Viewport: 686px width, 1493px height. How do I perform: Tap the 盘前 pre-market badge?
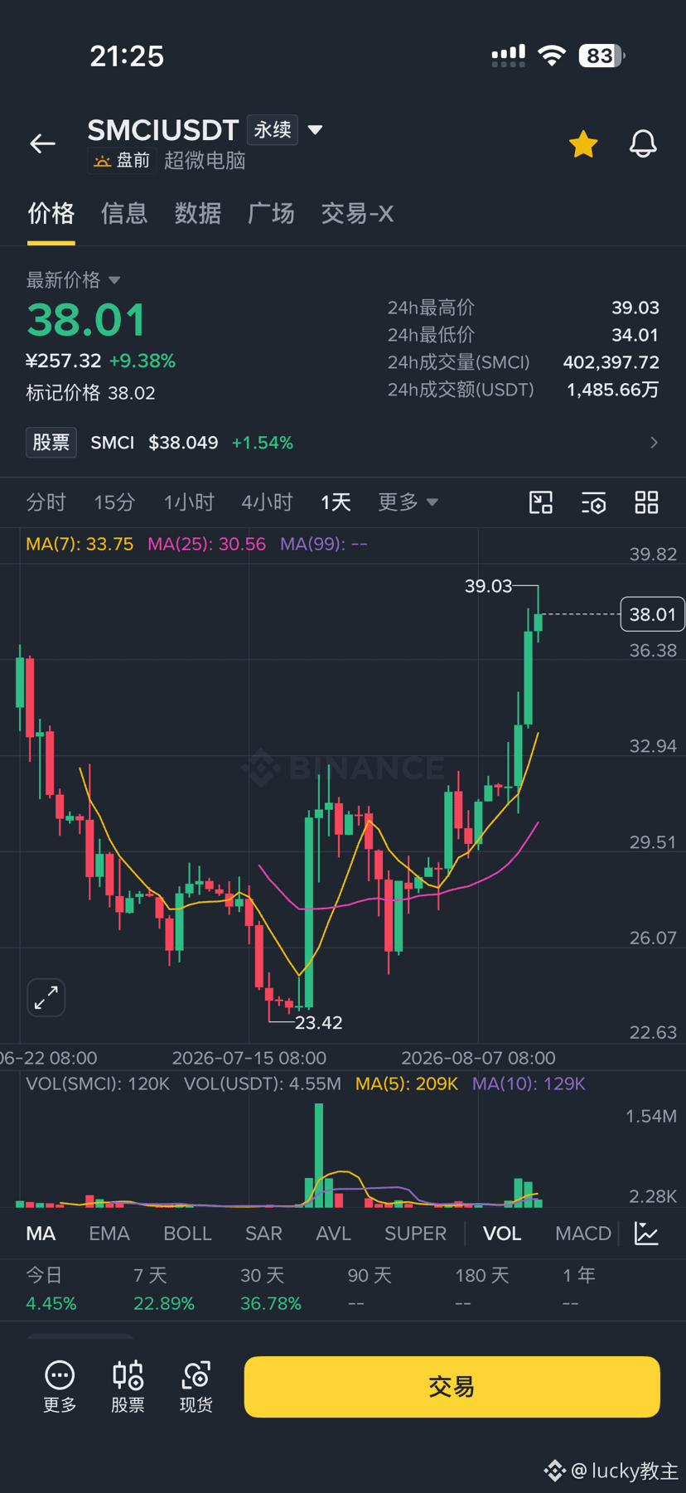point(123,160)
